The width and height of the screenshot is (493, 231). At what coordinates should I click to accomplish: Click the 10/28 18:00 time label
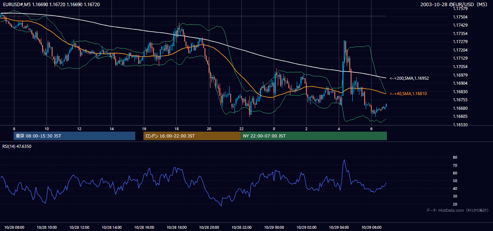click(177, 228)
